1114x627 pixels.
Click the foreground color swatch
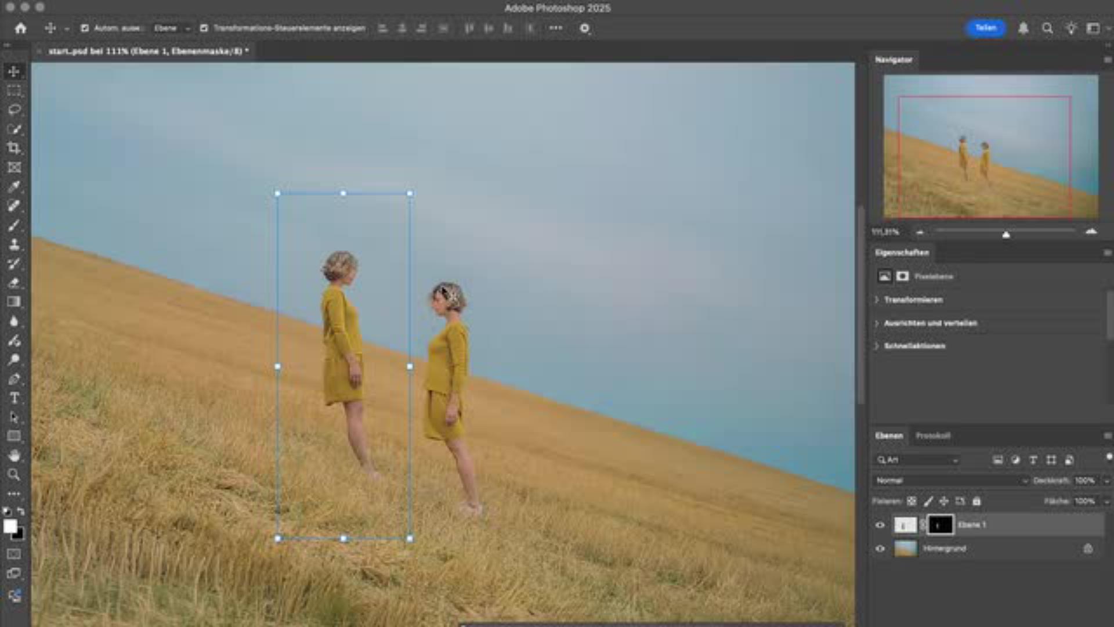tap(10, 526)
